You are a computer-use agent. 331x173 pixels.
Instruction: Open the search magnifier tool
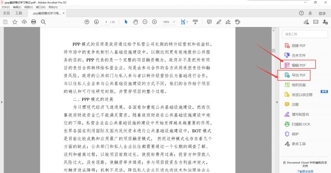(x=43, y=22)
